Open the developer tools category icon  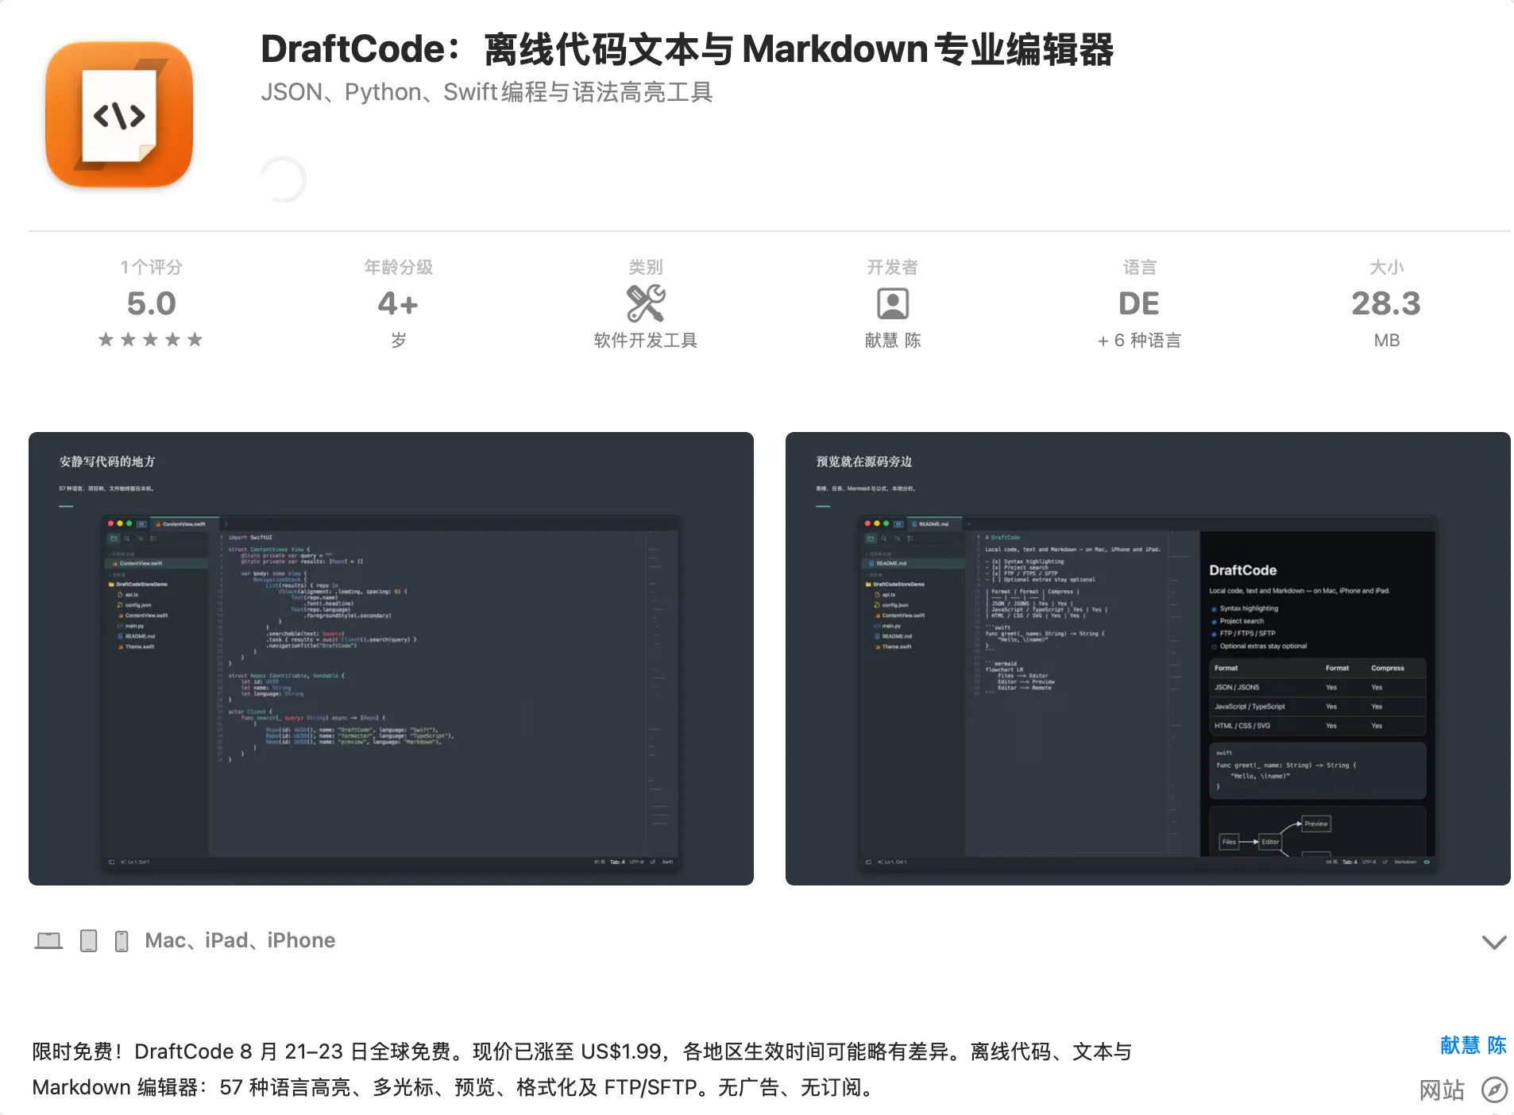(645, 303)
